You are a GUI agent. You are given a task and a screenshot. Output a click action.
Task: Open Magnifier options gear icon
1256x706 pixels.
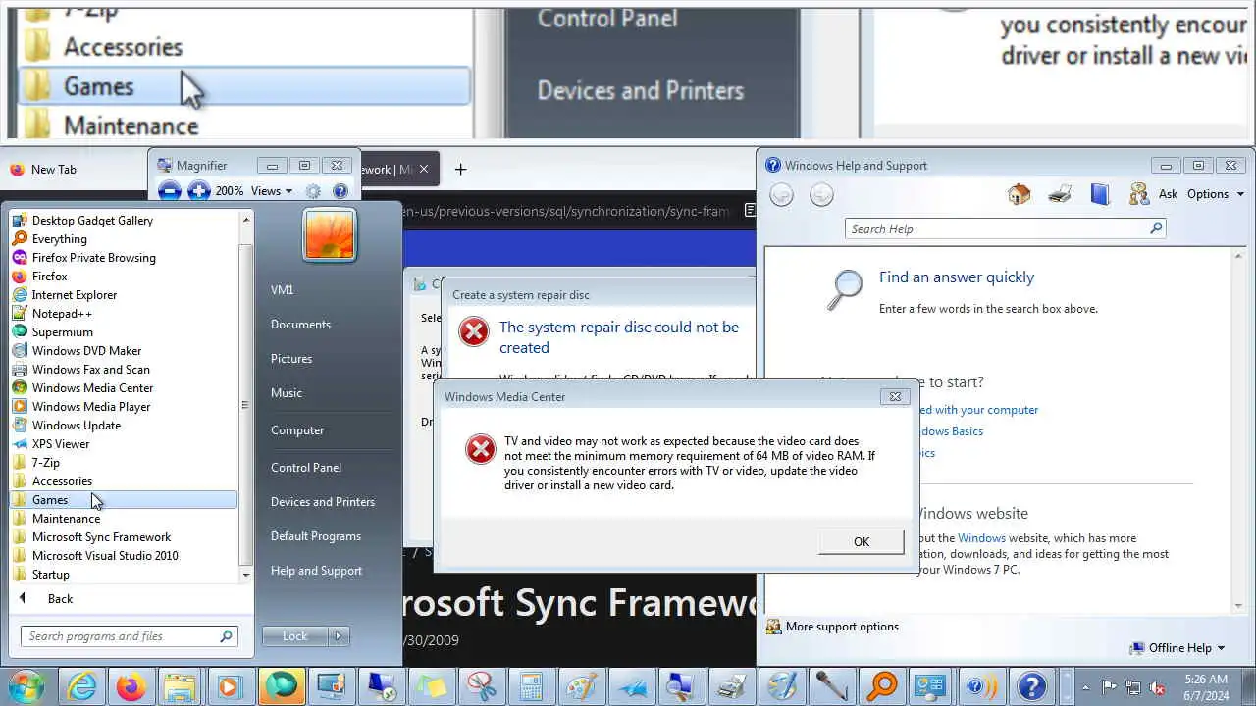click(x=313, y=191)
